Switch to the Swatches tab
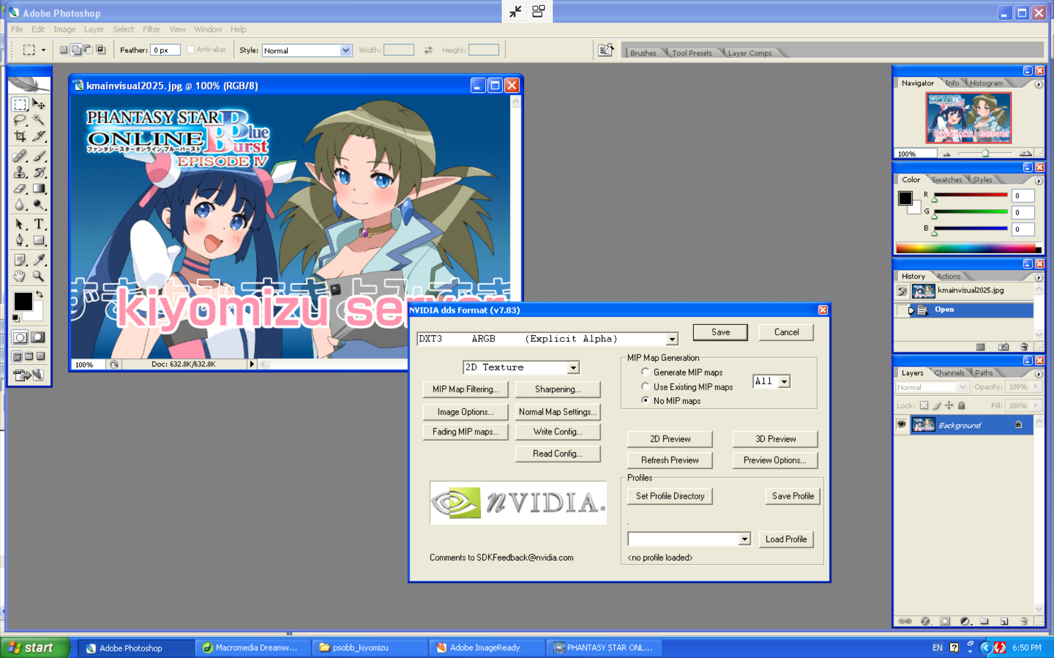 946,179
